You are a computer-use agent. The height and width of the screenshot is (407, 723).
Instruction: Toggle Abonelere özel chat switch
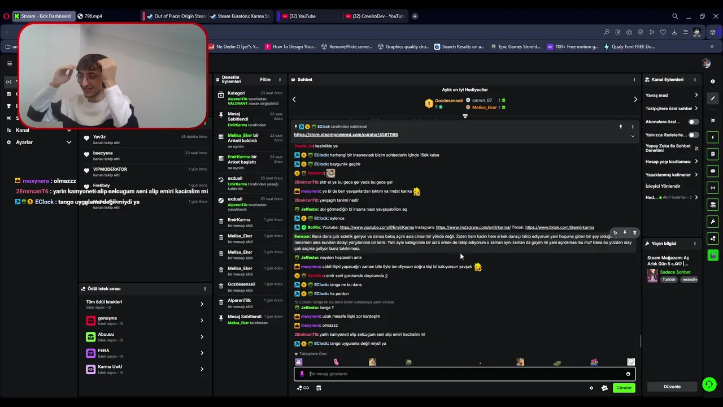[x=693, y=122]
